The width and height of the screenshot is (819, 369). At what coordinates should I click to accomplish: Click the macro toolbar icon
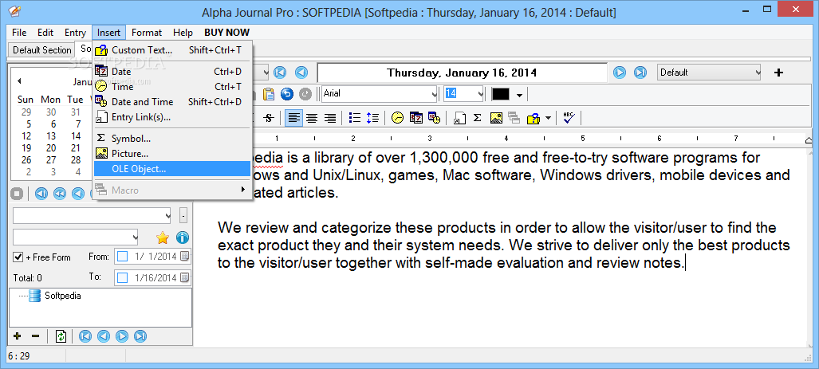[x=514, y=118]
